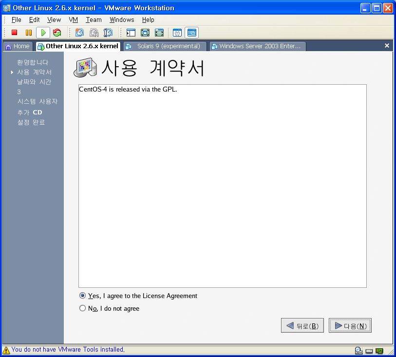The image size is (396, 357).
Task: Enter full screen mode from the toolbar
Action: (x=145, y=33)
